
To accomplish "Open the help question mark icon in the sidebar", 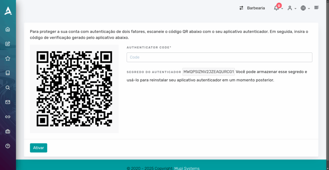I will tap(8, 146).
